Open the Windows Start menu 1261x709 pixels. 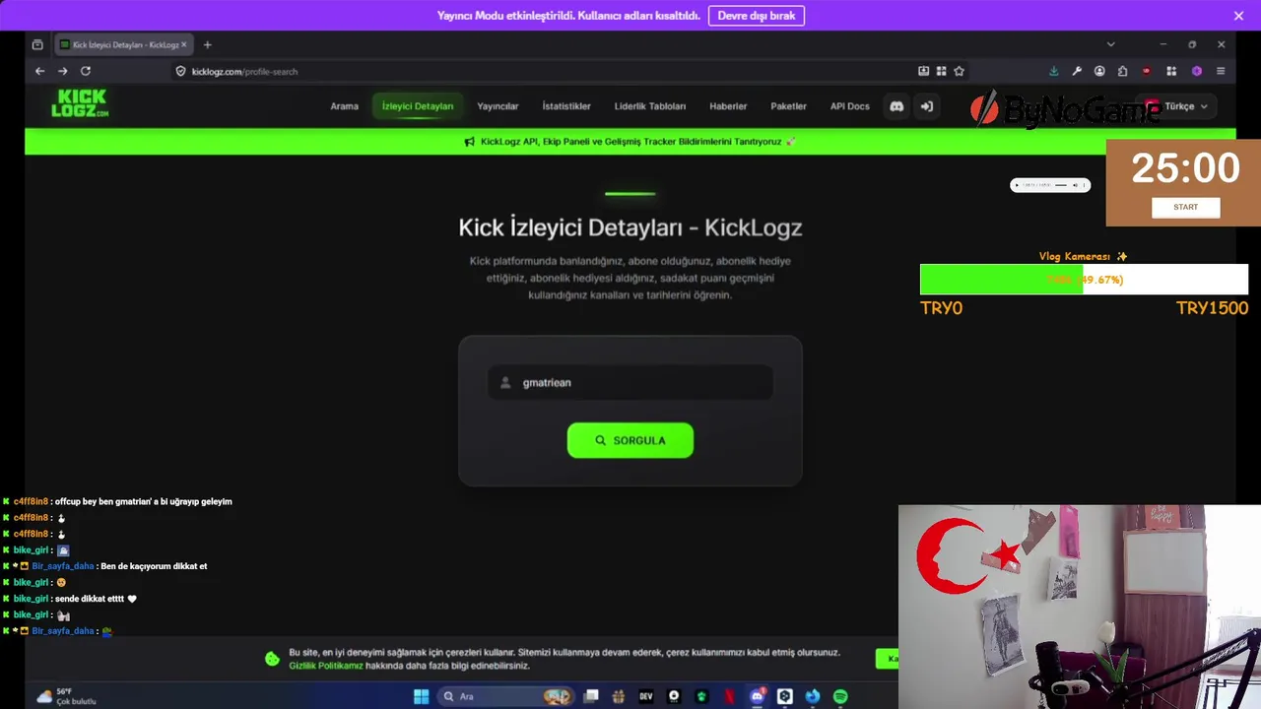422,696
